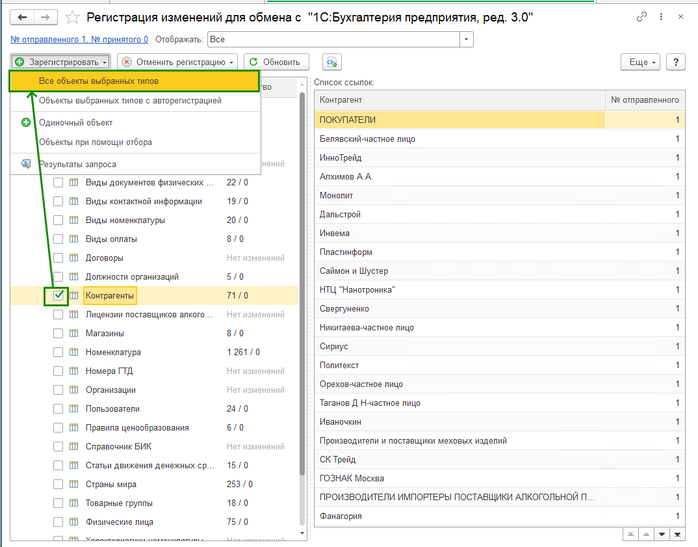Move down one row in links list
The width and height of the screenshot is (698, 547).
pyautogui.click(x=662, y=534)
